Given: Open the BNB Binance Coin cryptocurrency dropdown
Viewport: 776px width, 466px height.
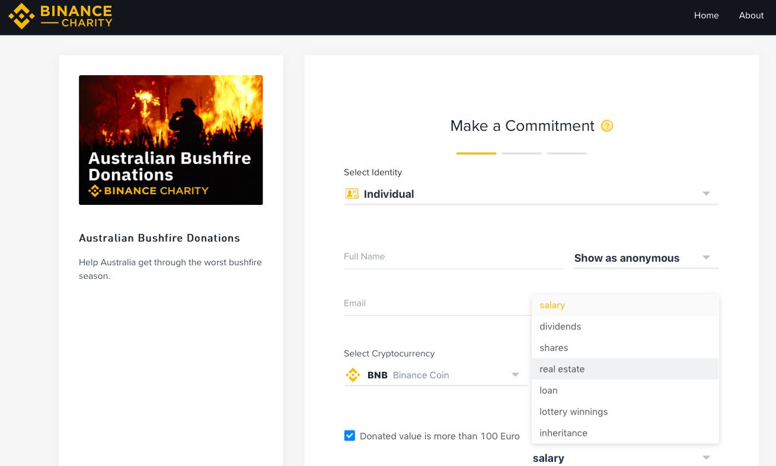Looking at the screenshot, I should 436,375.
